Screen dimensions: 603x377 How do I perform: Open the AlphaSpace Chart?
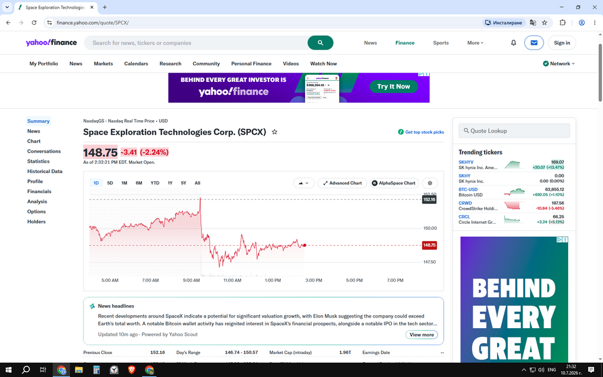[x=394, y=183]
